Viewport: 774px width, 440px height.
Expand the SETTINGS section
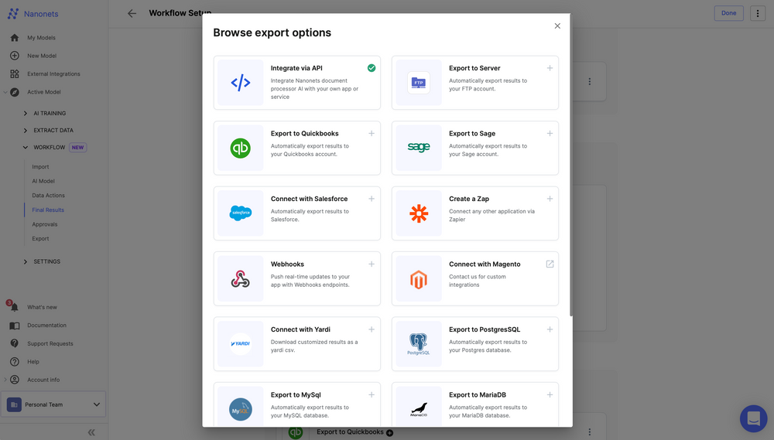point(25,261)
